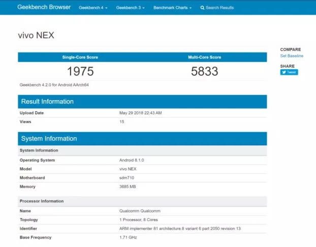Click the Multi-Core Score column header
Screen dimensions: 316x247
point(204,57)
